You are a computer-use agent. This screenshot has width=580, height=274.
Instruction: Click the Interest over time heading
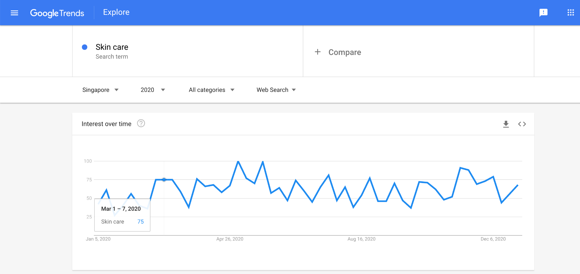tap(106, 124)
